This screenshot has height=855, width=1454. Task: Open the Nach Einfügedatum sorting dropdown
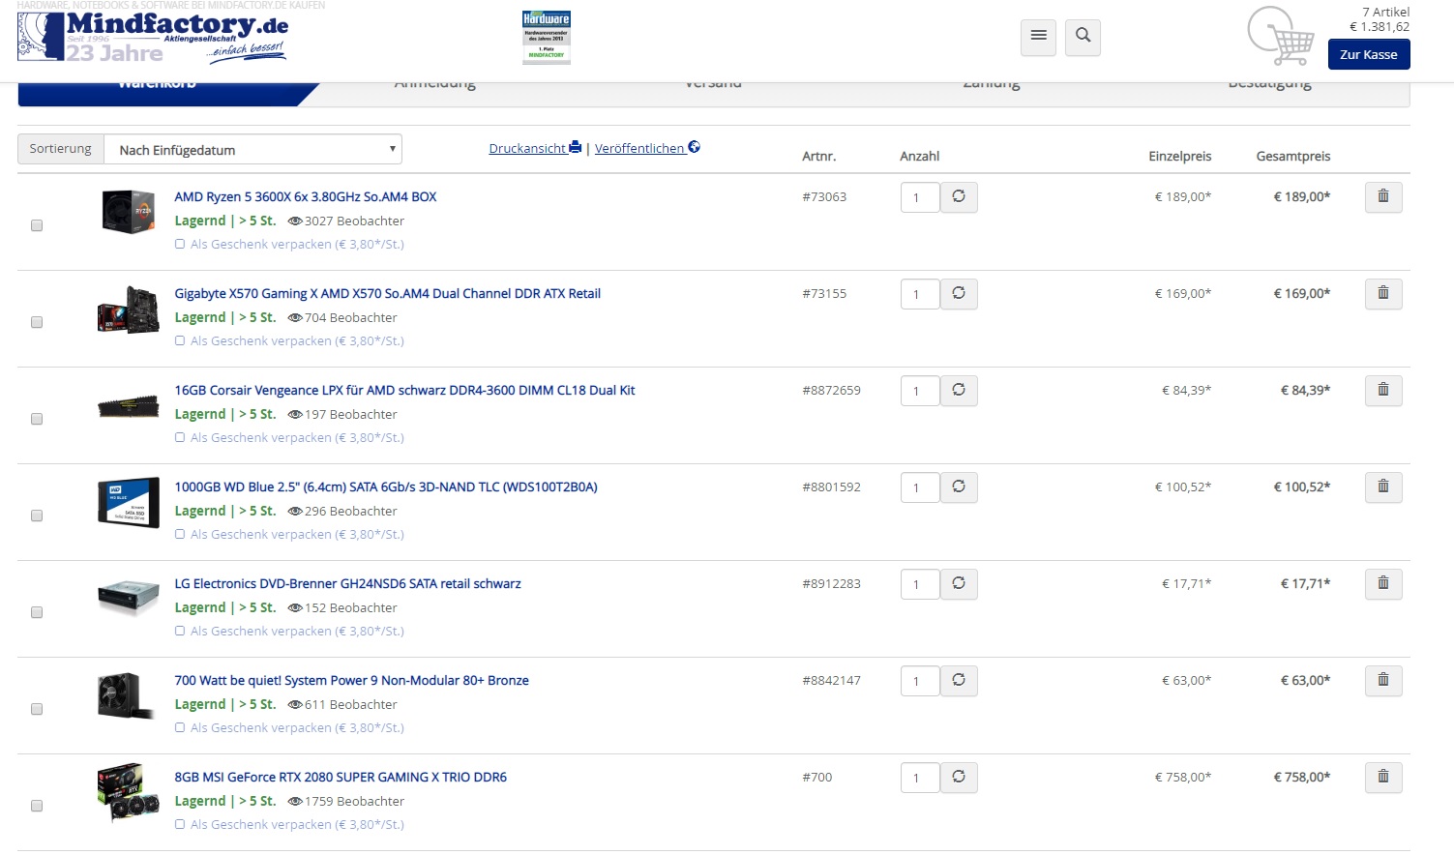[x=252, y=149]
